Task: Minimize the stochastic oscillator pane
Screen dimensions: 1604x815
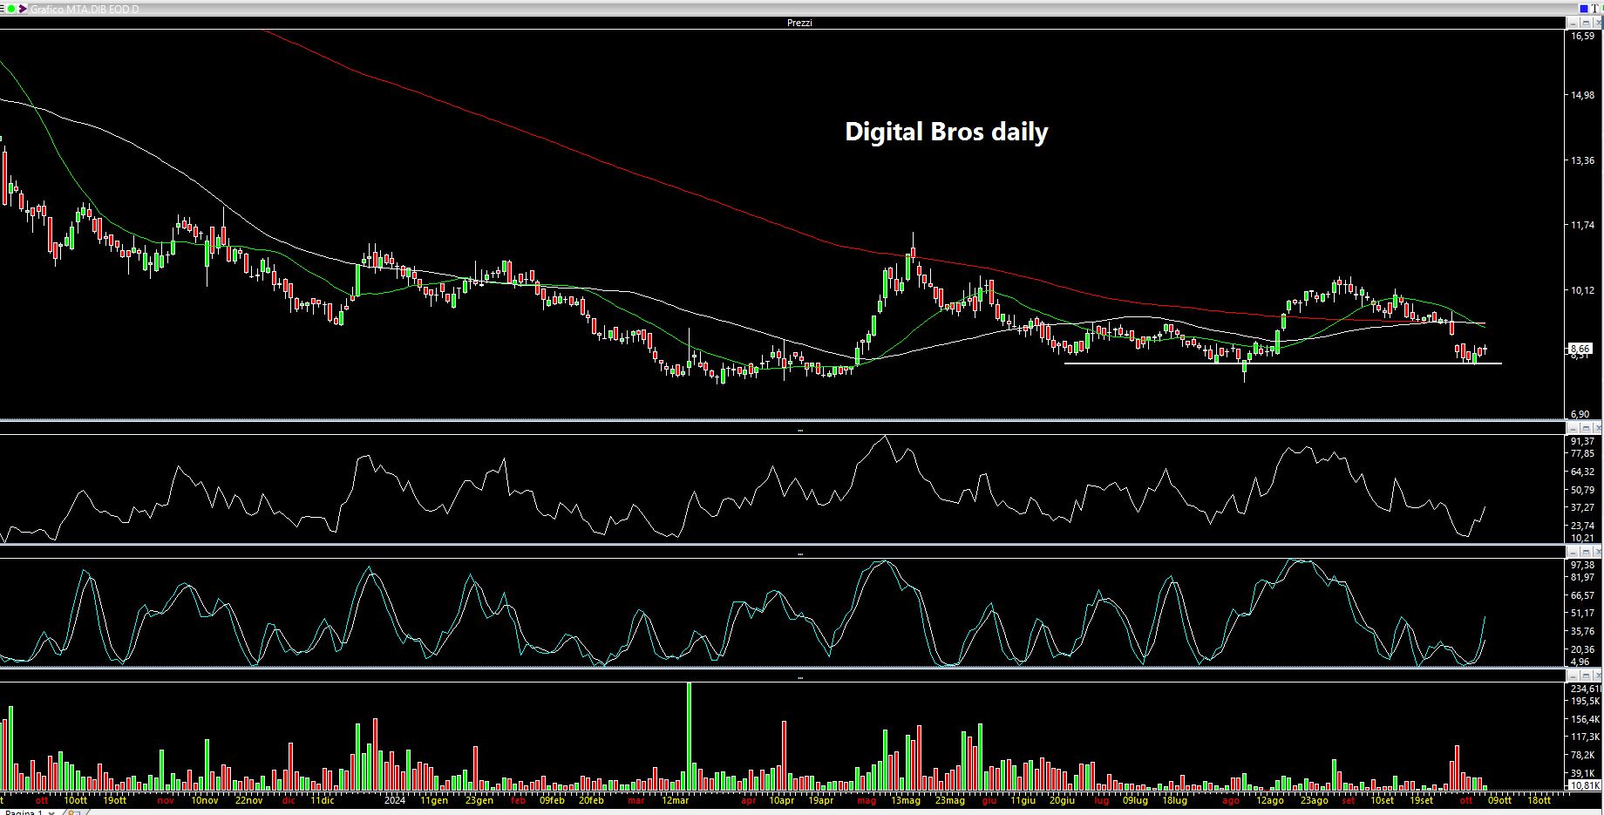Action: pyautogui.click(x=1573, y=552)
